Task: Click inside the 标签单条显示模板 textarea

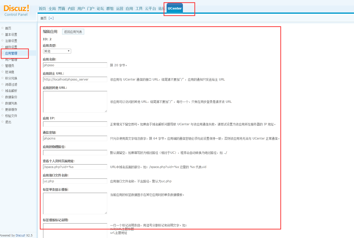Action: (75, 203)
